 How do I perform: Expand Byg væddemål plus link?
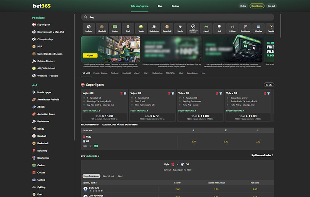pyautogui.click(x=90, y=156)
